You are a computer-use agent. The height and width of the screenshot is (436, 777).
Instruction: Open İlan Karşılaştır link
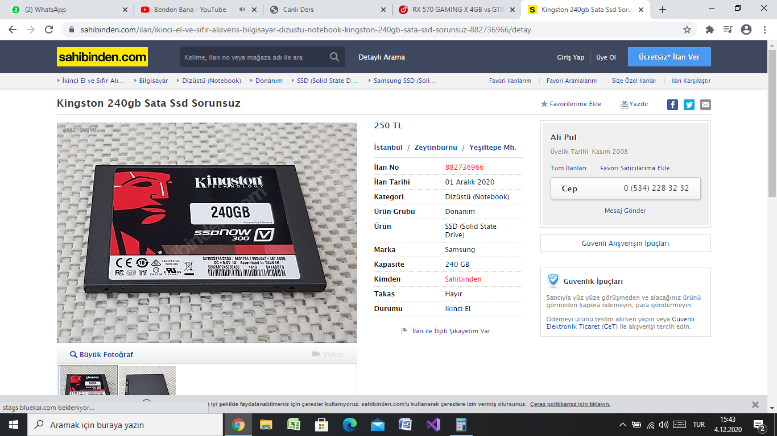click(x=691, y=81)
